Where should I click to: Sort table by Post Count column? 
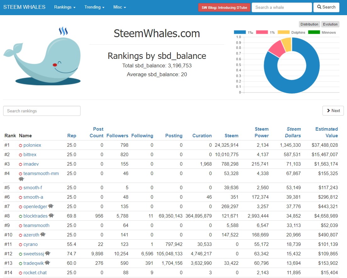pos(97,132)
